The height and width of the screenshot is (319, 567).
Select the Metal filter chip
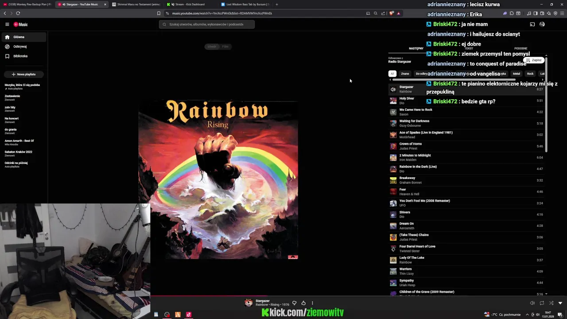click(x=516, y=74)
